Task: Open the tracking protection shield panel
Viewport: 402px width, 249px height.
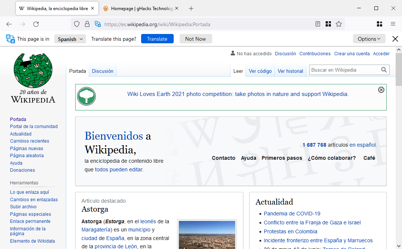Action: pos(76,24)
